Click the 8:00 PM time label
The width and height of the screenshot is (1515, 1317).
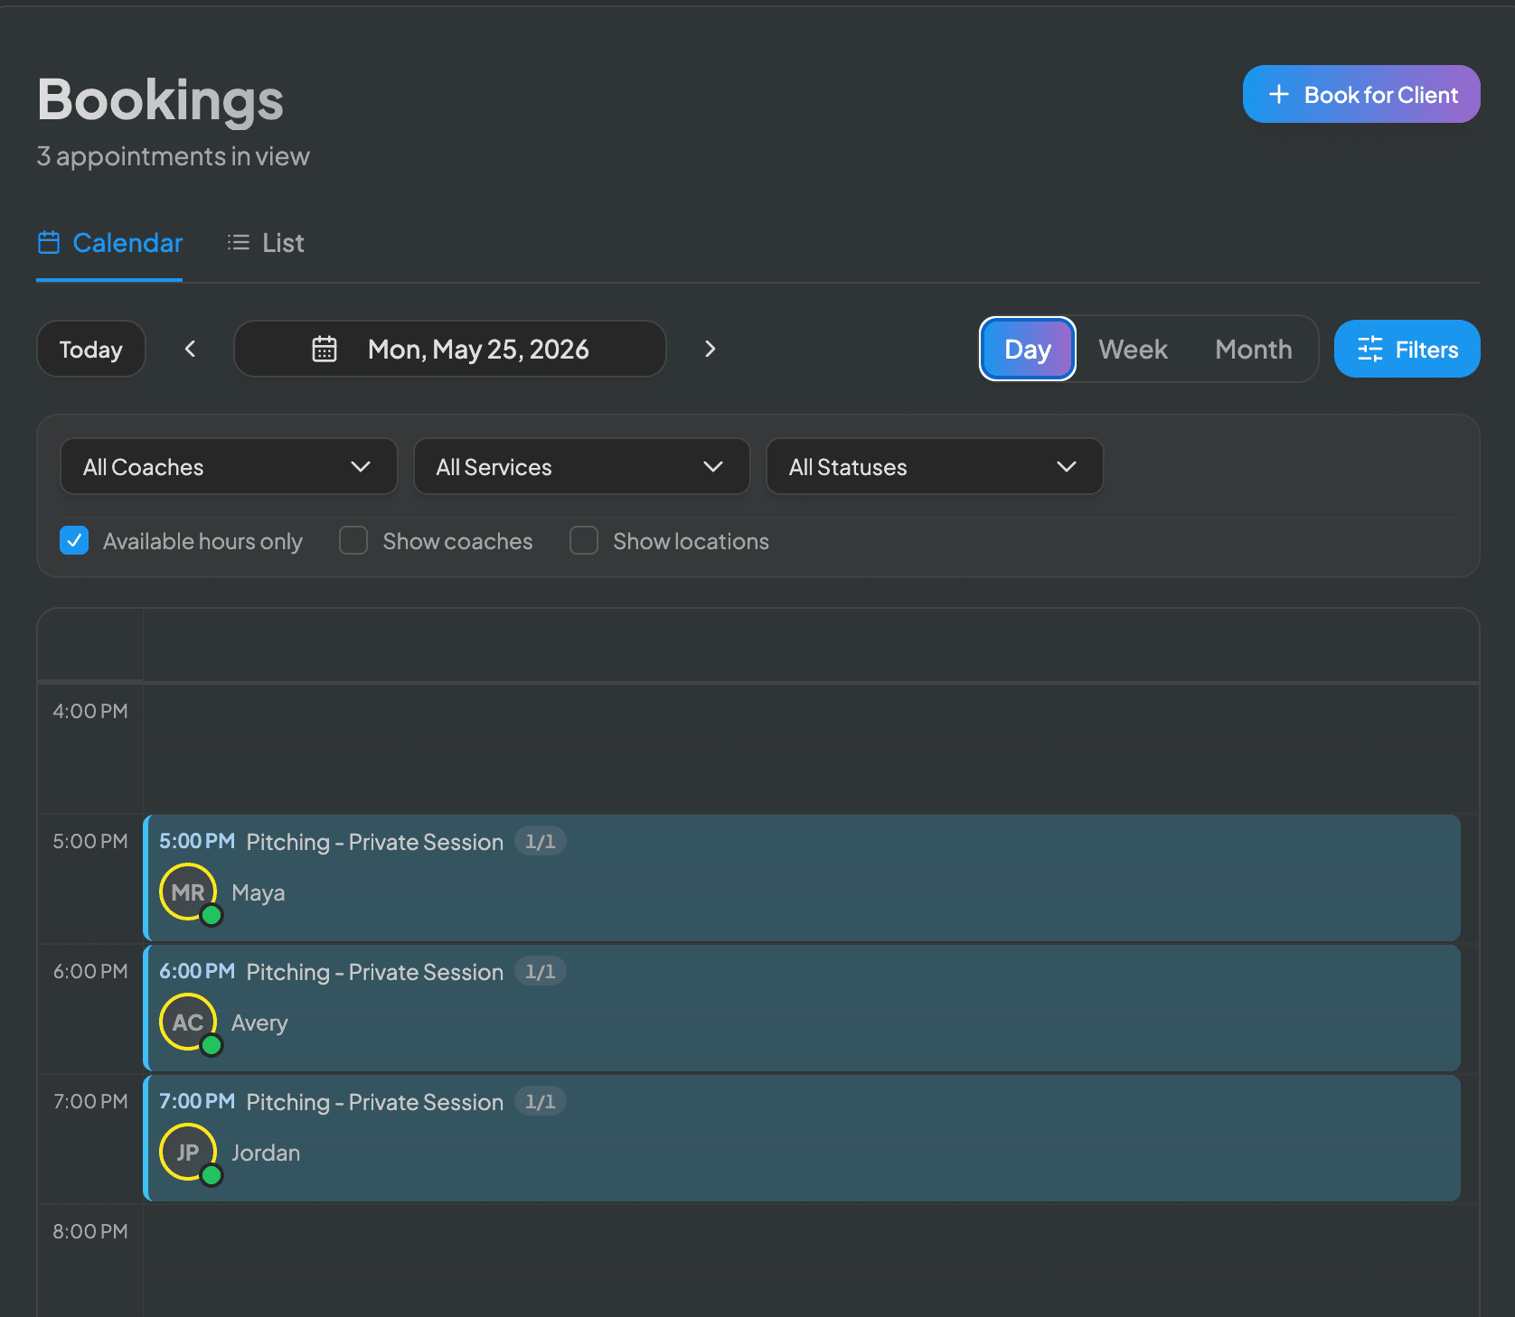coord(90,1231)
